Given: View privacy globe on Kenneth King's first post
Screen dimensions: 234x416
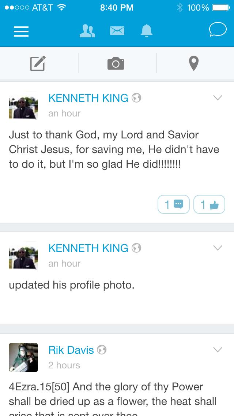Looking at the screenshot, I should 136,97.
